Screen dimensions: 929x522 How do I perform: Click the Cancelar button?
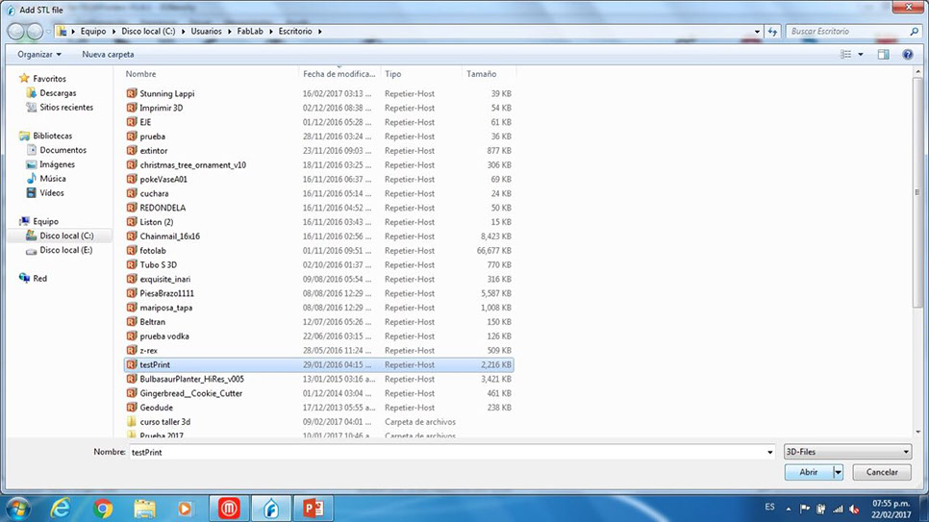(882, 472)
